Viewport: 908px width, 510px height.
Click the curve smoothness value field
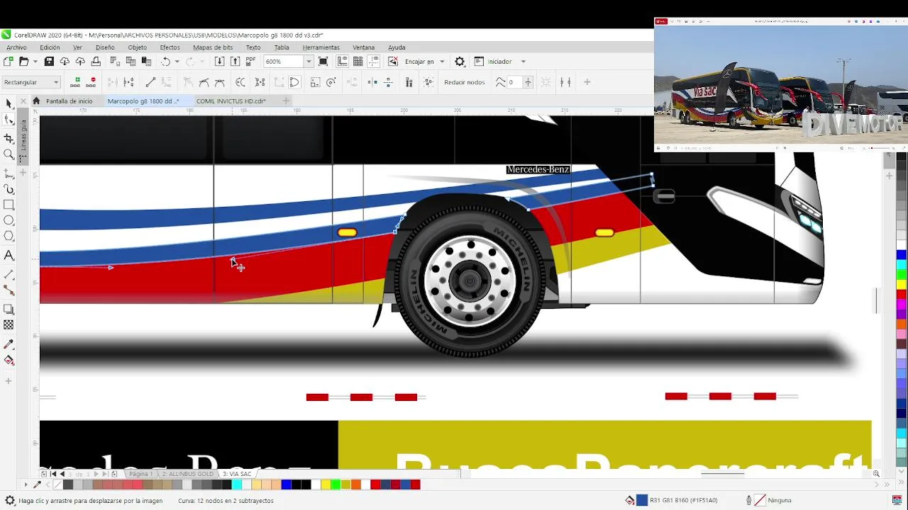click(514, 82)
